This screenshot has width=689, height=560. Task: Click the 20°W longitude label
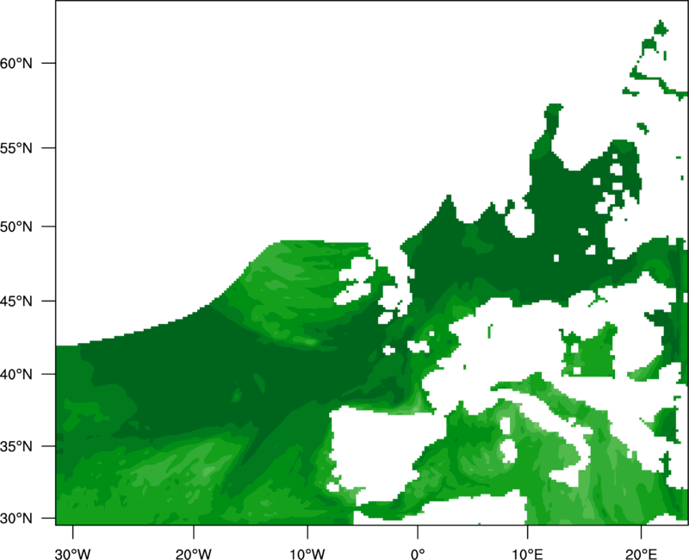[x=193, y=554]
